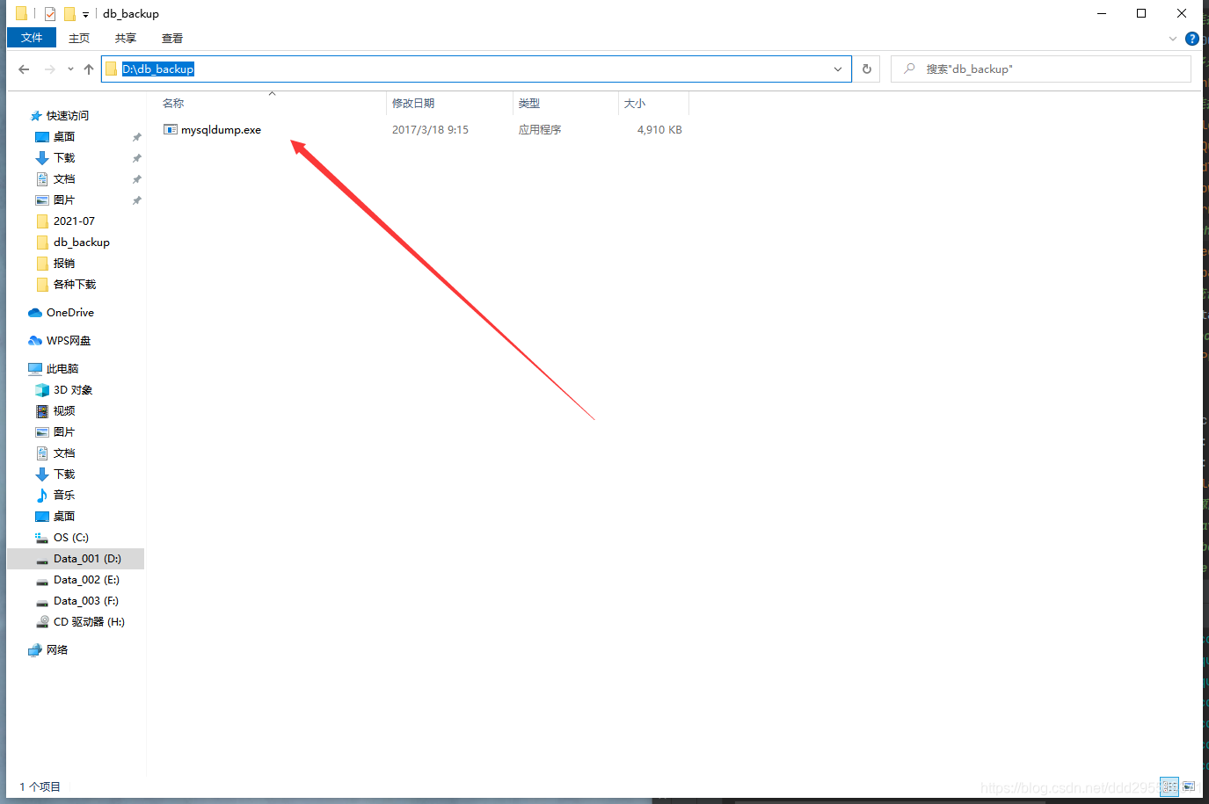This screenshot has height=804, width=1209.
Task: Select OneDrive in the navigation pane
Action: tap(69, 313)
